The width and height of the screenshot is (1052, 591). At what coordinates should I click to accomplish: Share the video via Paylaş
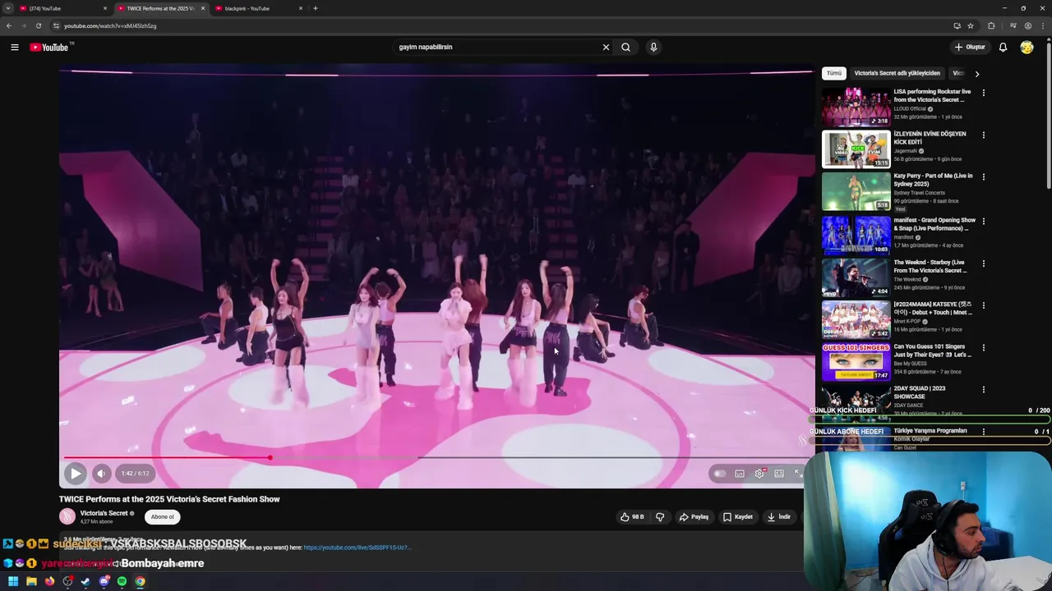tap(694, 517)
